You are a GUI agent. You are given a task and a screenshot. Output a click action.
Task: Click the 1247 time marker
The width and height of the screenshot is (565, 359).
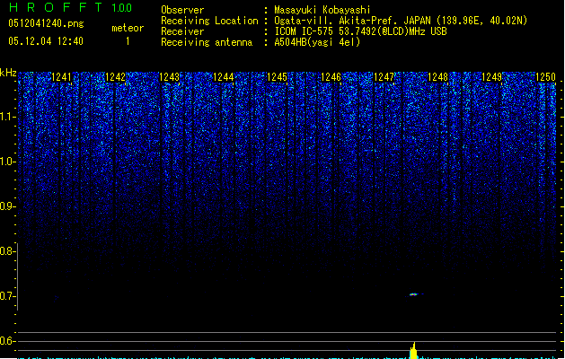[x=384, y=77]
